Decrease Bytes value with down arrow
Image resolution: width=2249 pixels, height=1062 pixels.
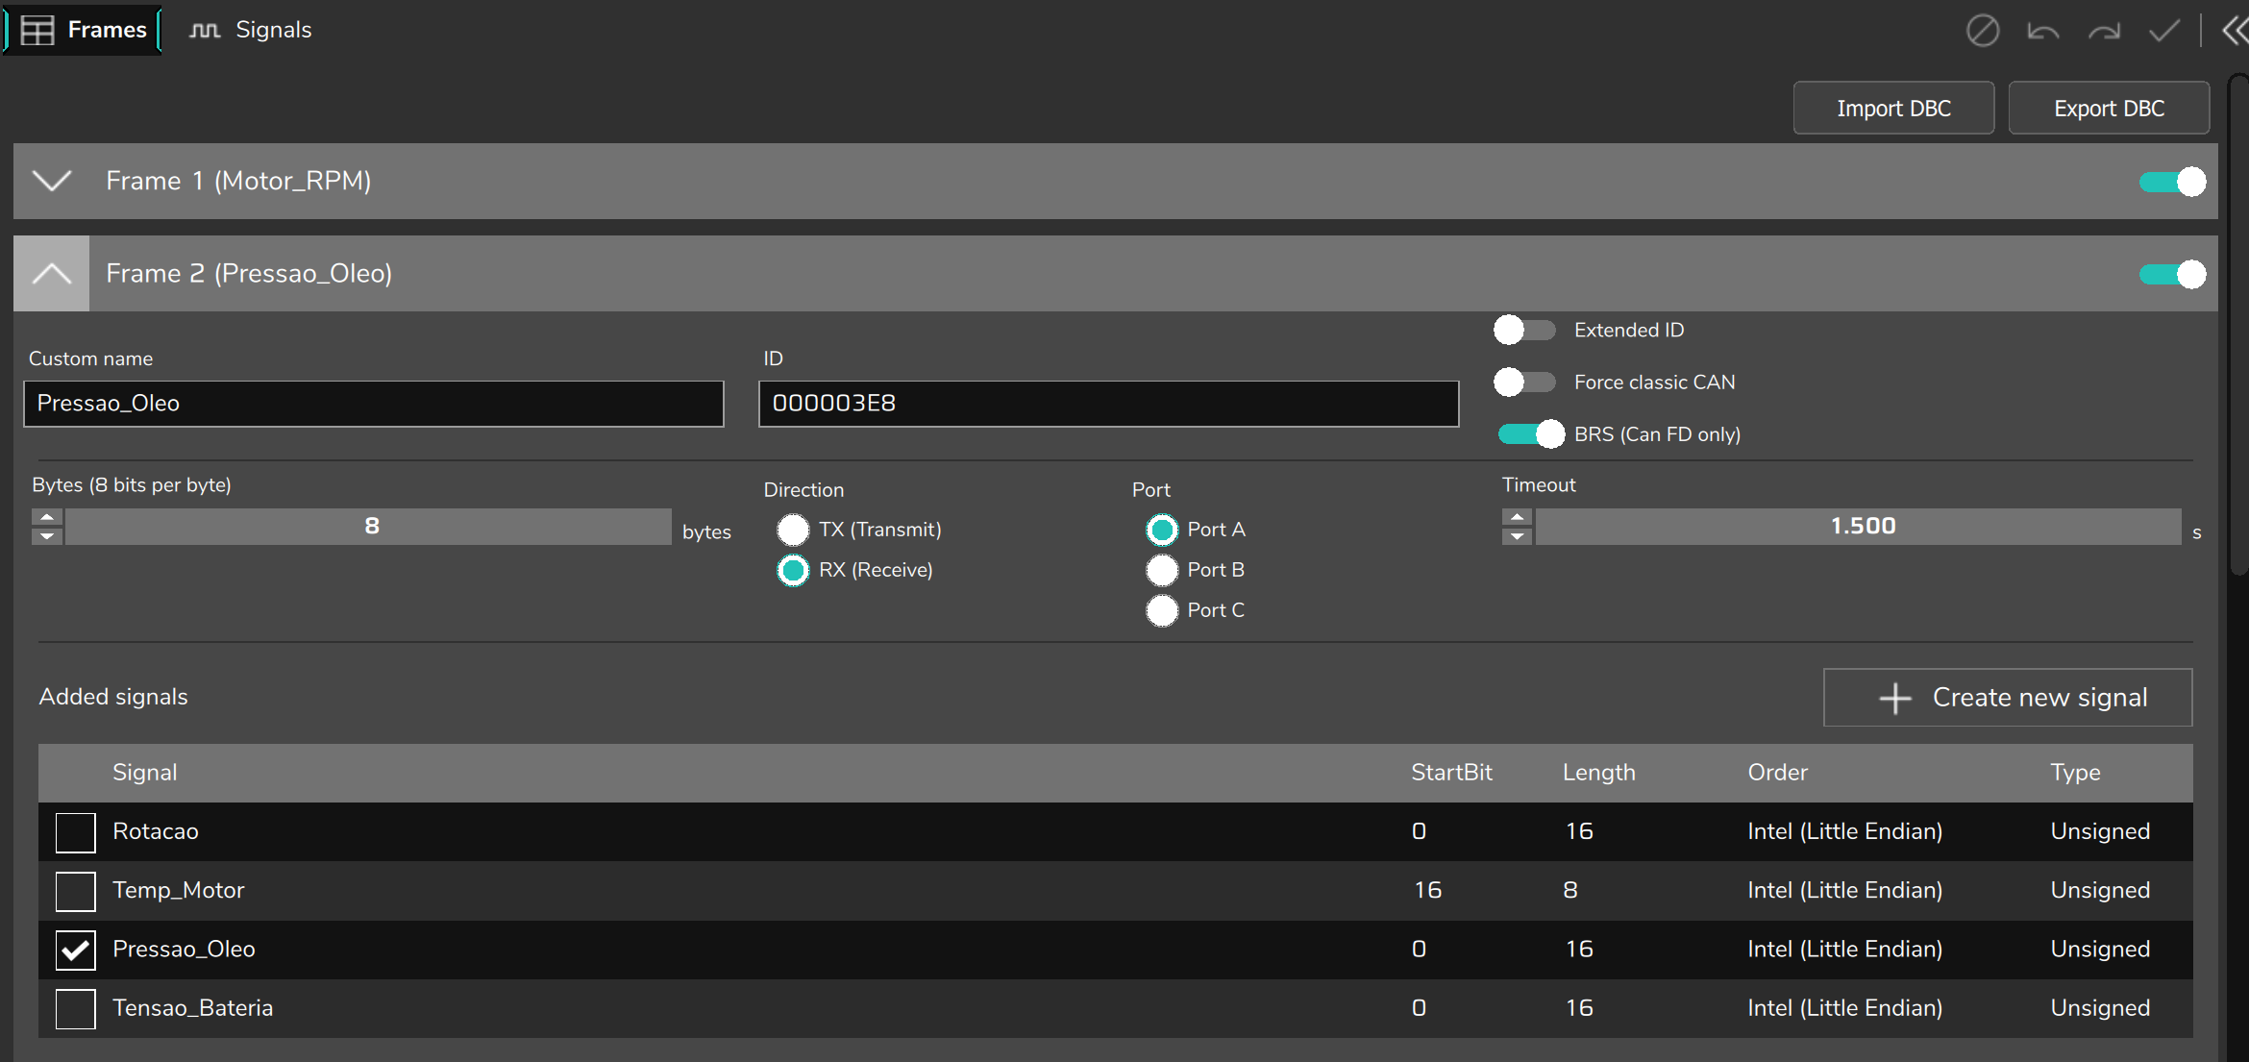pos(46,536)
